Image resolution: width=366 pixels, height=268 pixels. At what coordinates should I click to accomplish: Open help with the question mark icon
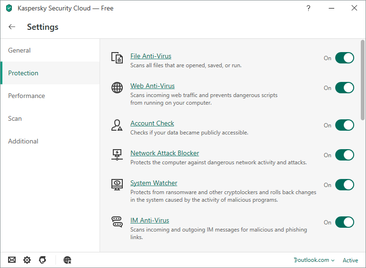[308, 8]
